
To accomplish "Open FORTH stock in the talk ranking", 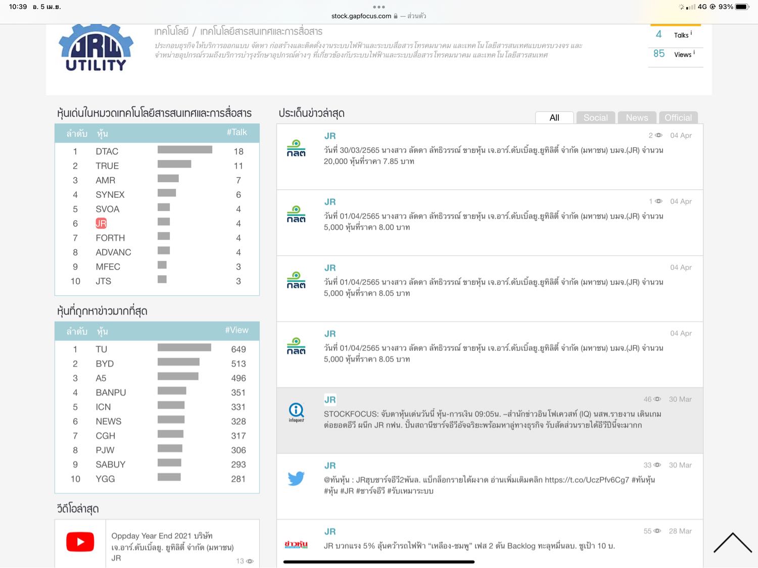I will coord(110,238).
